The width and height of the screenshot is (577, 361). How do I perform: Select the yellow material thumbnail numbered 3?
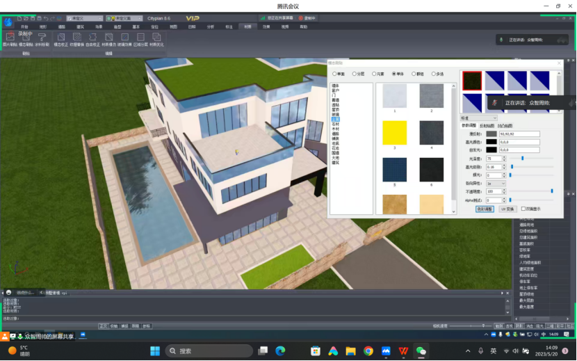point(394,132)
